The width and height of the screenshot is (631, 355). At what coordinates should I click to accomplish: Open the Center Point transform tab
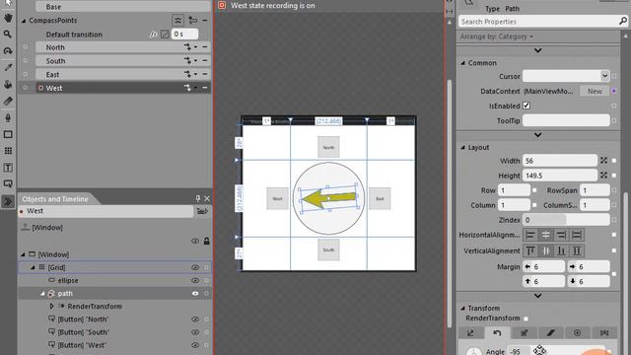577,333
